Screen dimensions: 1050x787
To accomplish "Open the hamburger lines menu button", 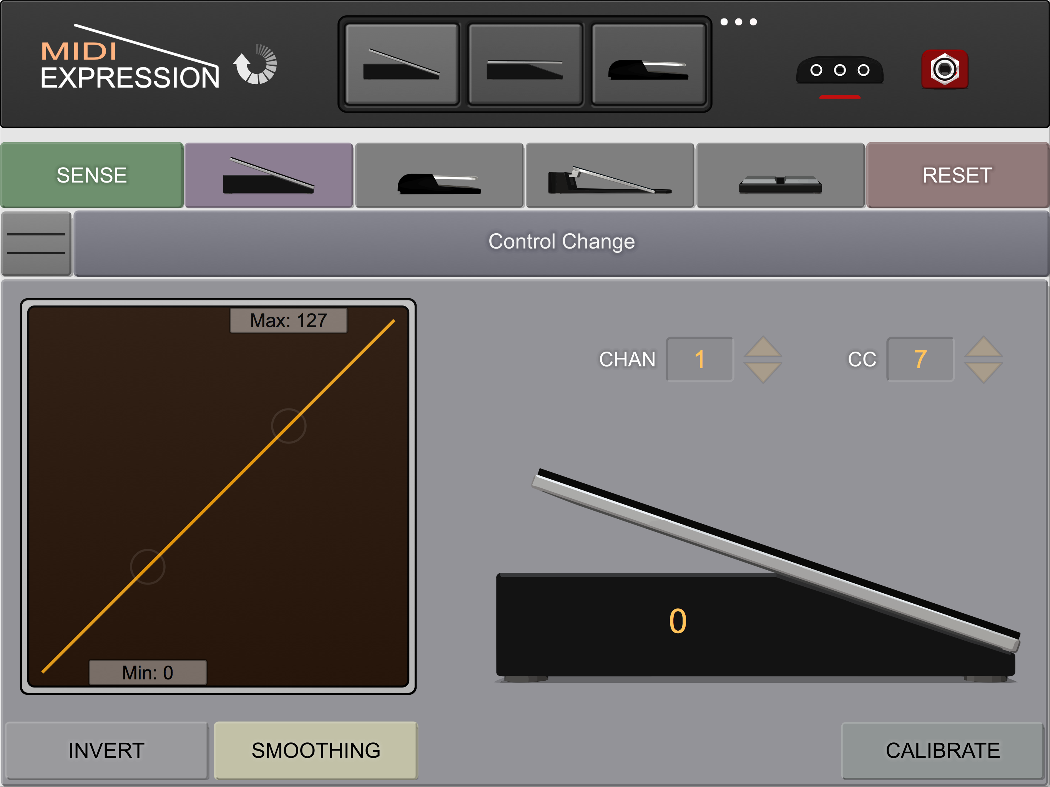I will click(x=37, y=244).
